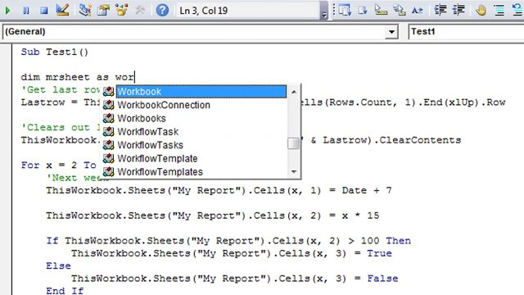This screenshot has width=524, height=295.
Task: Click autocomplete list scroll down arrow
Action: (294, 172)
